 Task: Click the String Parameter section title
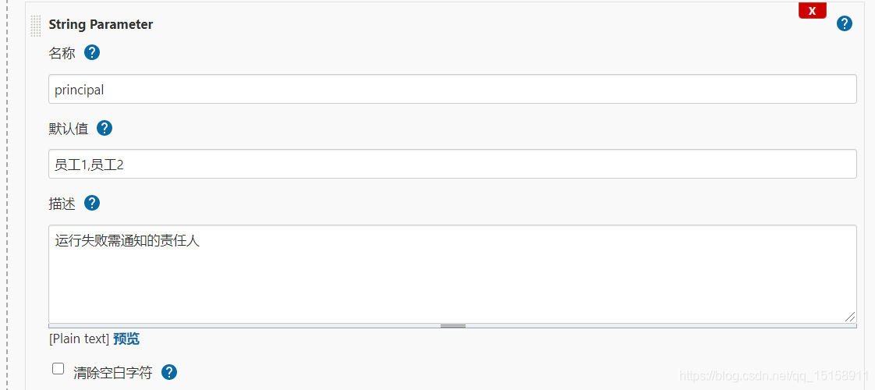101,24
